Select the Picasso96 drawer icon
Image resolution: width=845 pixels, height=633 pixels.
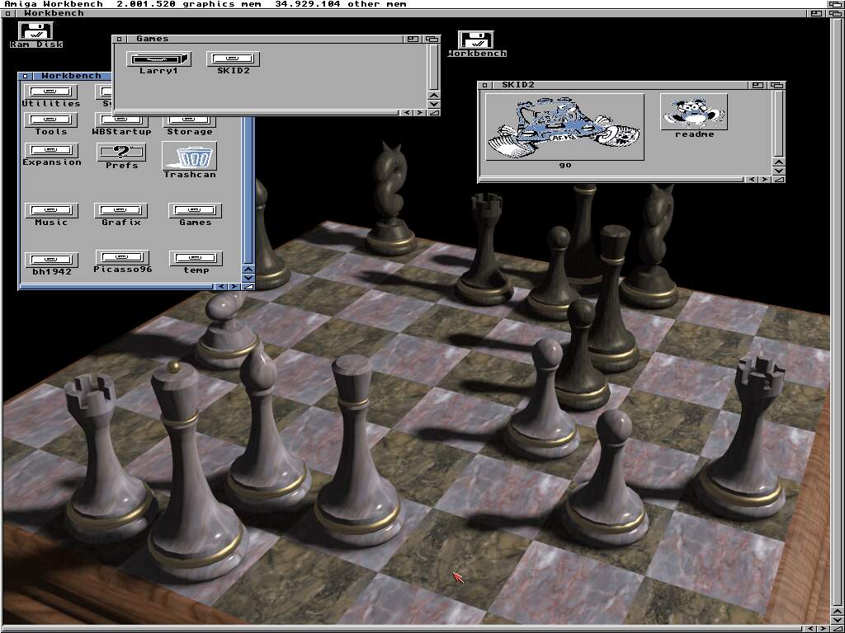[x=122, y=257]
